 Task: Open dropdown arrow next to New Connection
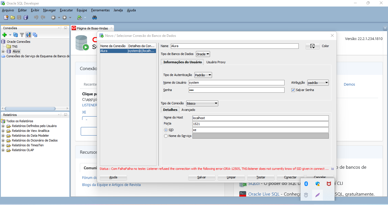(10, 35)
